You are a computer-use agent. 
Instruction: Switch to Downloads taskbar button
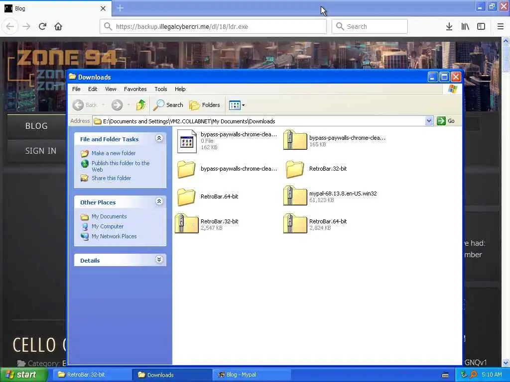click(x=172, y=375)
